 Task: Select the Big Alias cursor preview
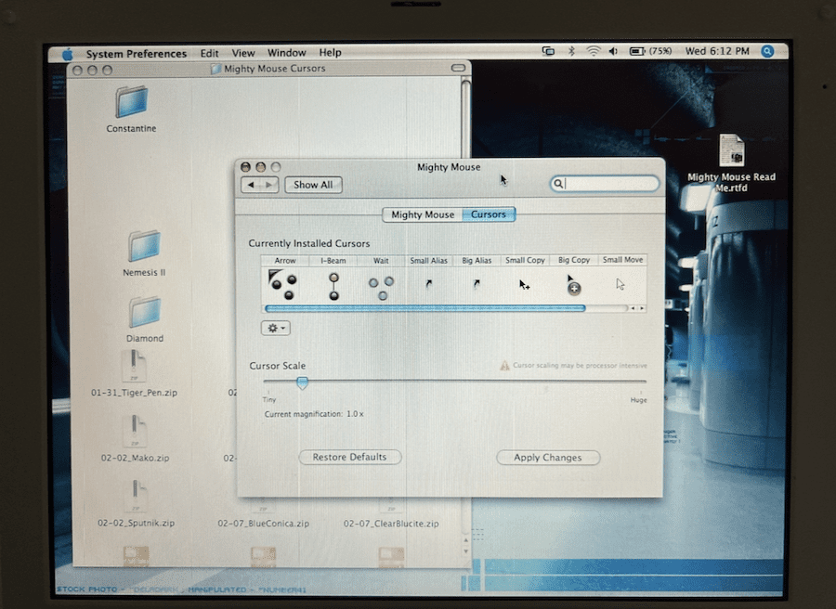(x=477, y=284)
